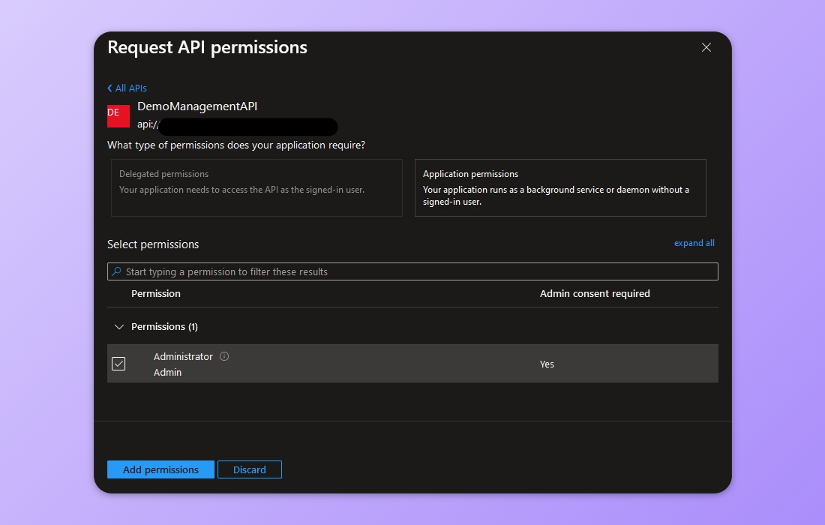
Task: Click the expand all link
Action: [694, 242]
